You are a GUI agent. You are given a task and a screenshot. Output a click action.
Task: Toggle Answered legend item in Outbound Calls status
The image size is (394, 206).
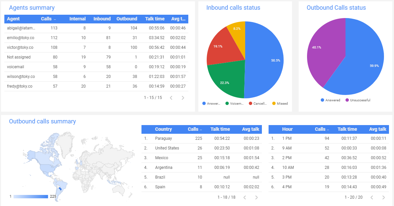tap(330, 100)
